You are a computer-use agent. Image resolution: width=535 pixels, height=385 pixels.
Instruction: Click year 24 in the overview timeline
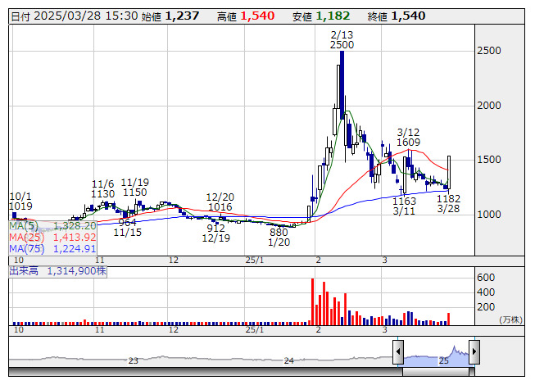tap(288, 360)
